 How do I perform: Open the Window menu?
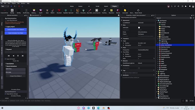coord(23,3)
